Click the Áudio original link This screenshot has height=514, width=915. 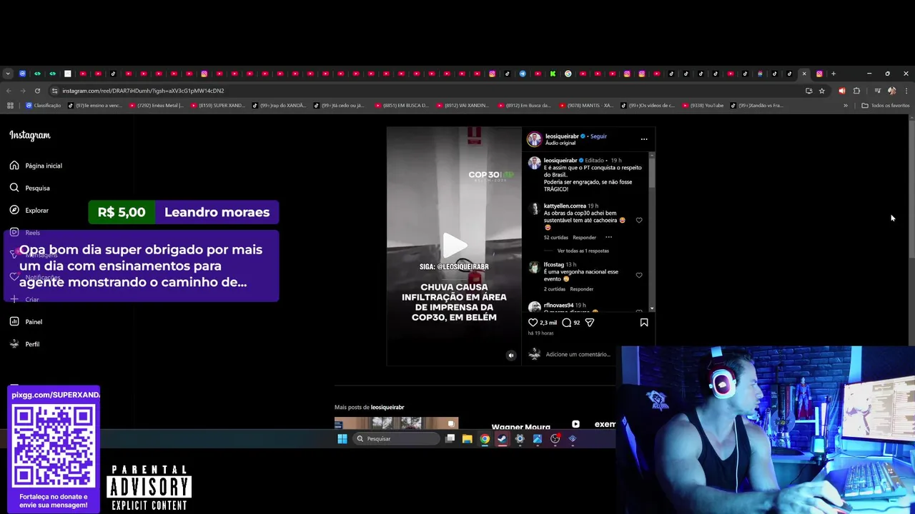(560, 143)
